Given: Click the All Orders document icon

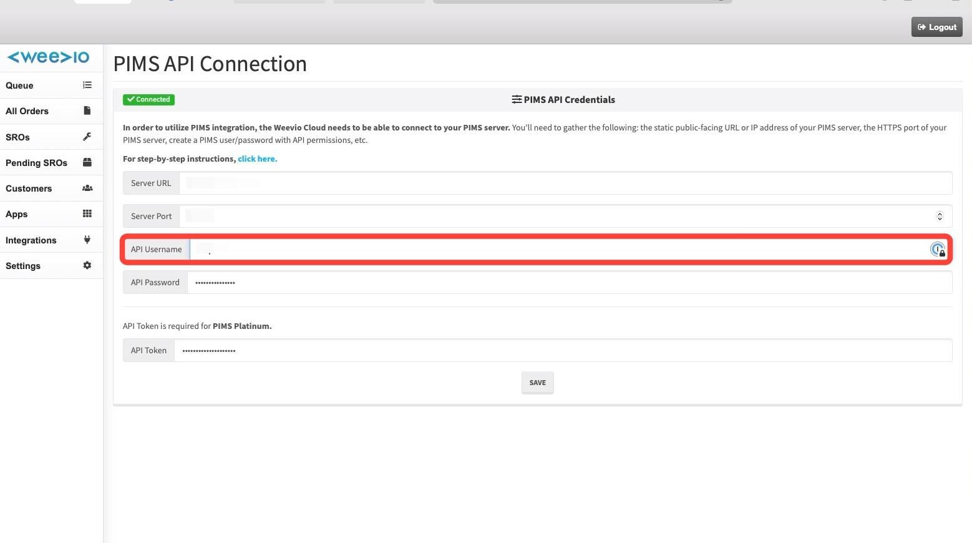Looking at the screenshot, I should [87, 110].
